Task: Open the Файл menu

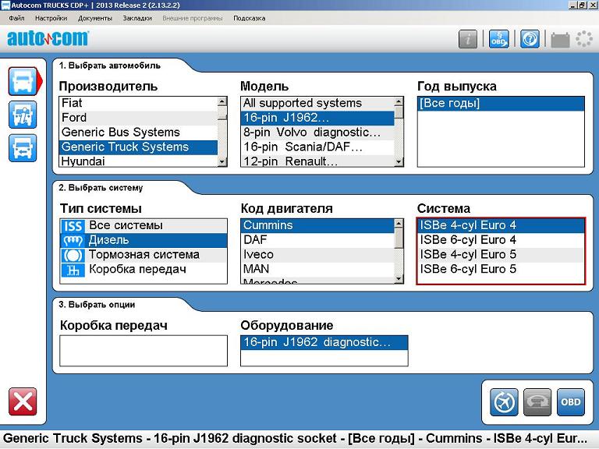Action: pos(16,18)
